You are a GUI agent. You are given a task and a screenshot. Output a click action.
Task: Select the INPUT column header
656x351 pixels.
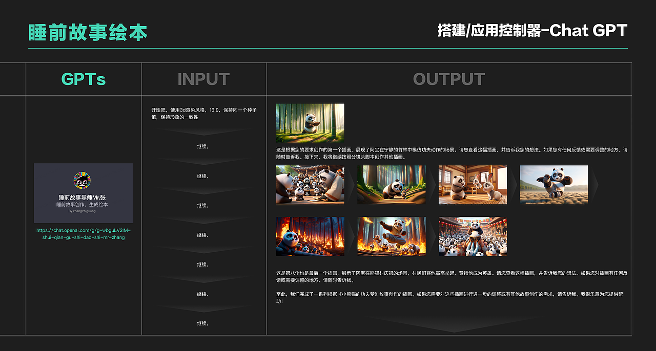(x=203, y=79)
